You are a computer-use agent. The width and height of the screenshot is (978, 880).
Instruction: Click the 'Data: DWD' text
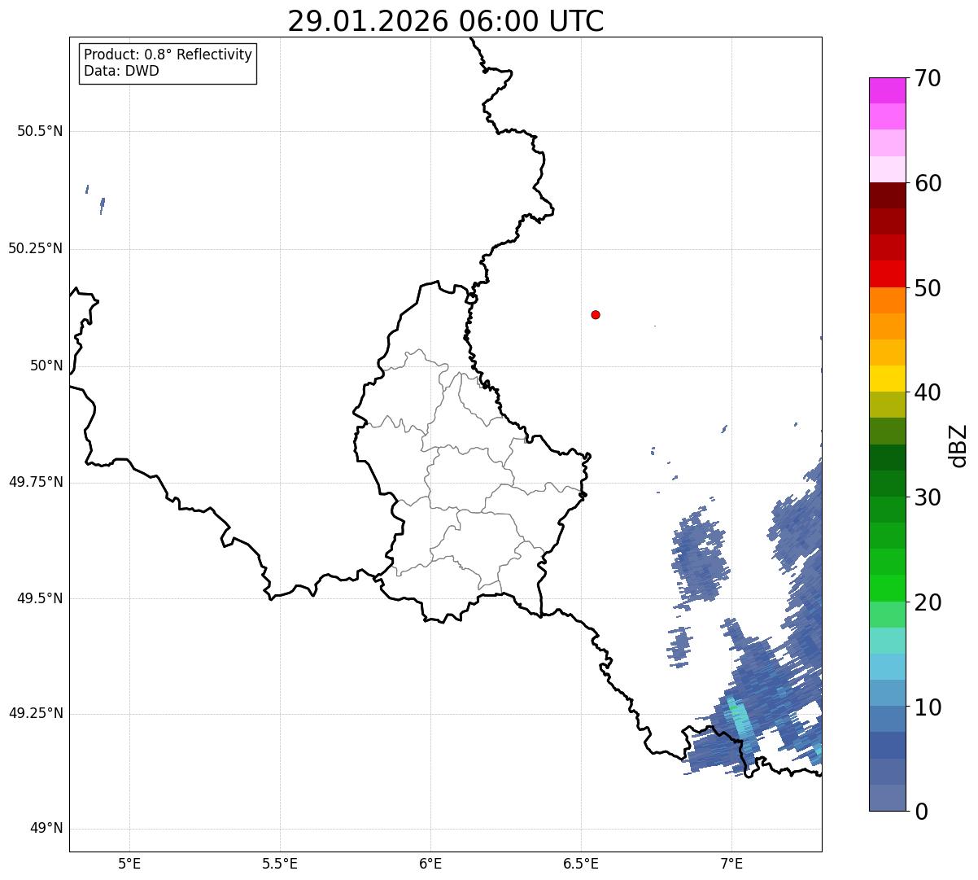(122, 71)
